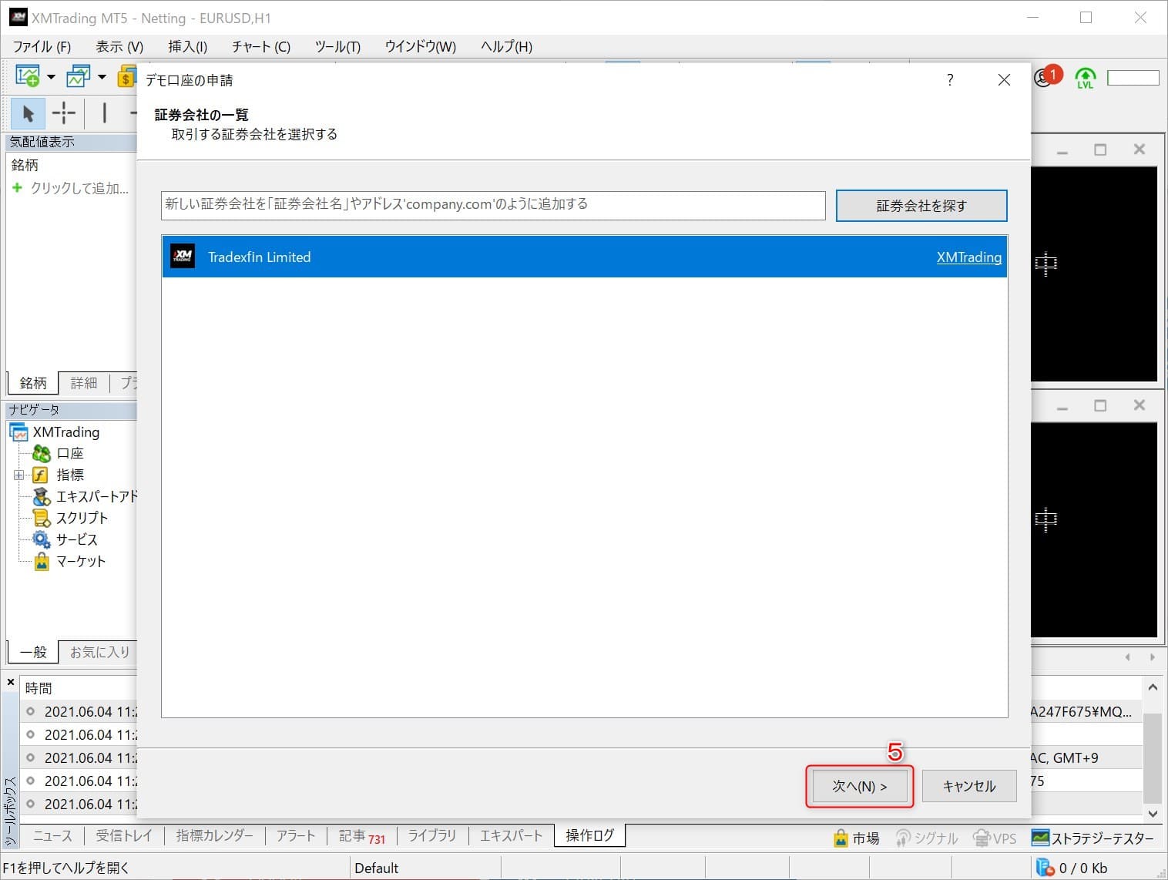1168x880 pixels.
Task: Open the 指標カレンダー toolbox tab
Action: click(x=214, y=836)
